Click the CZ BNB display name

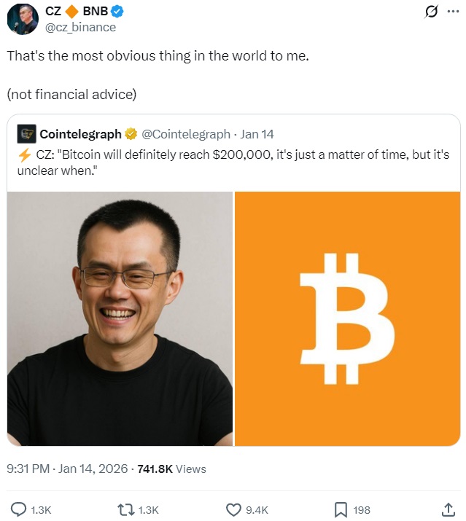77,11
